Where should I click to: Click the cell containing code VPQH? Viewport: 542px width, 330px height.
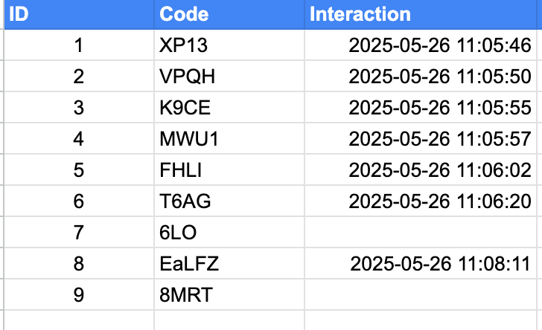click(x=229, y=77)
